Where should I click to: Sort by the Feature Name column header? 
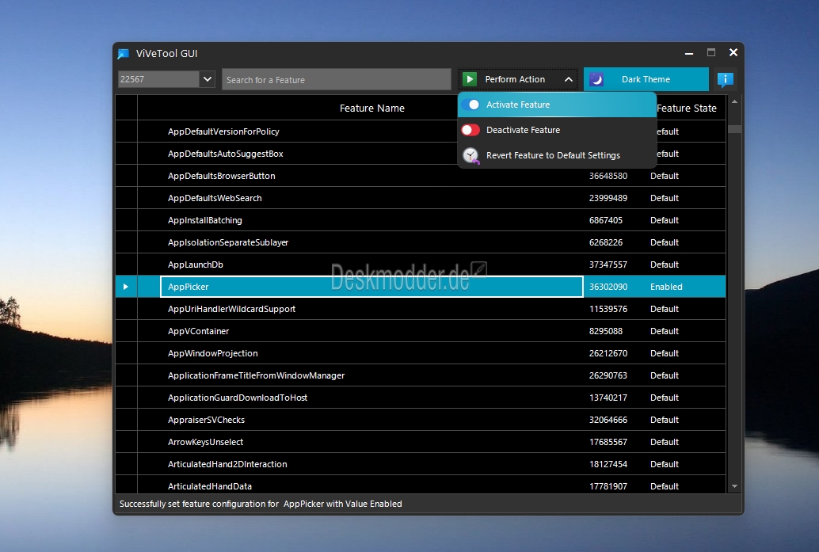coord(372,108)
